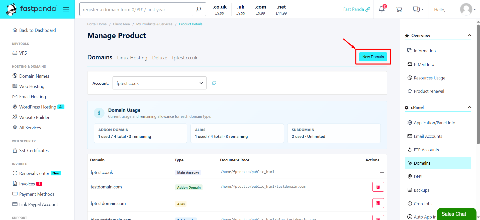Click the New Domain button

(x=373, y=57)
